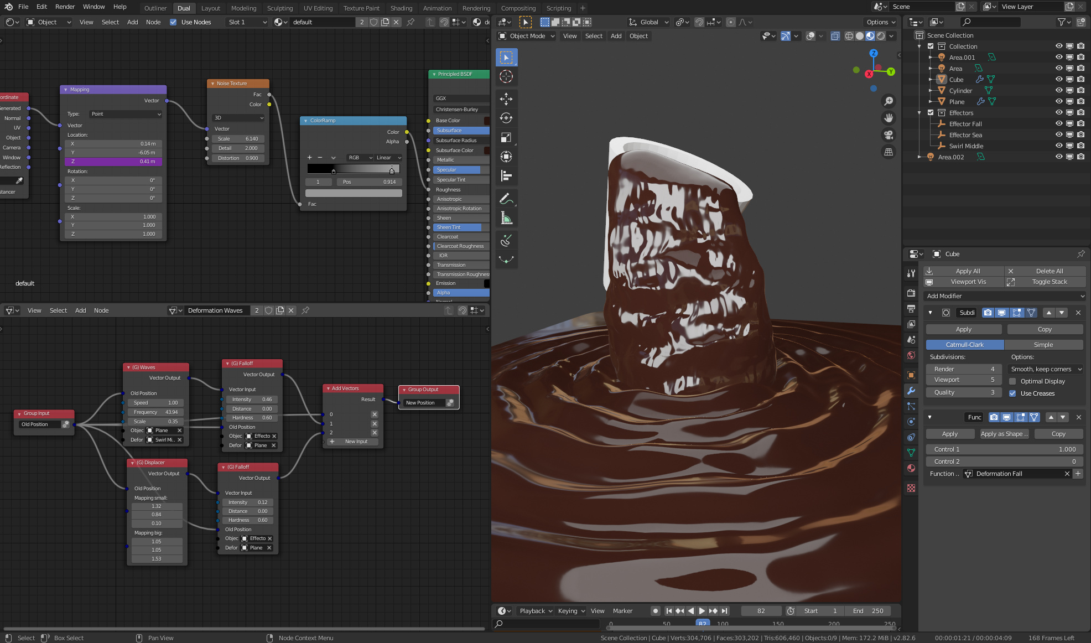Open the Render menu
Viewport: 1091px width, 643px height.
[65, 7]
